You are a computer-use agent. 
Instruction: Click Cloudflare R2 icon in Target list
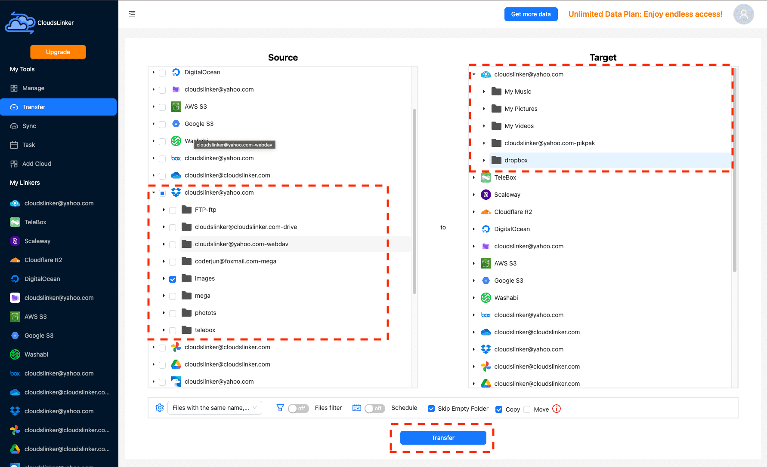tap(486, 212)
